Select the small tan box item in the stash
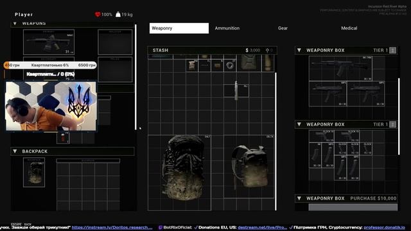 (x=217, y=65)
